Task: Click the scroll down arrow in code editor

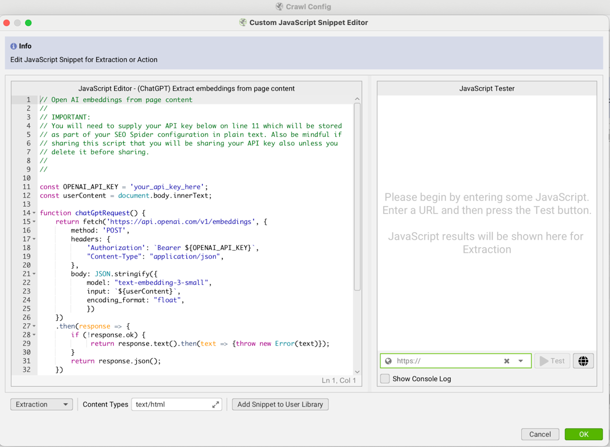Action: click(x=357, y=372)
